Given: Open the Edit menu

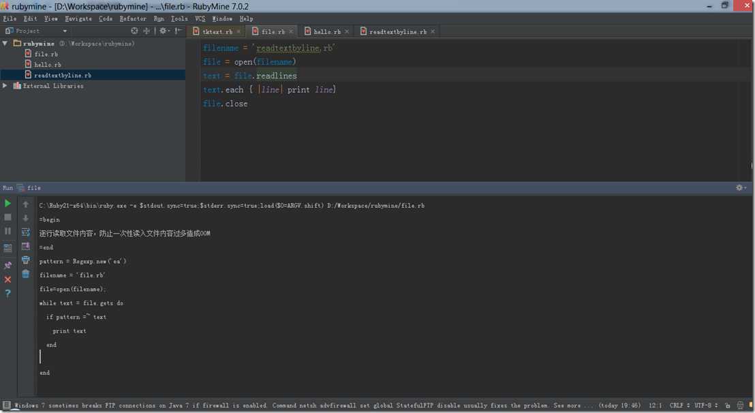Looking at the screenshot, I should [x=31, y=19].
